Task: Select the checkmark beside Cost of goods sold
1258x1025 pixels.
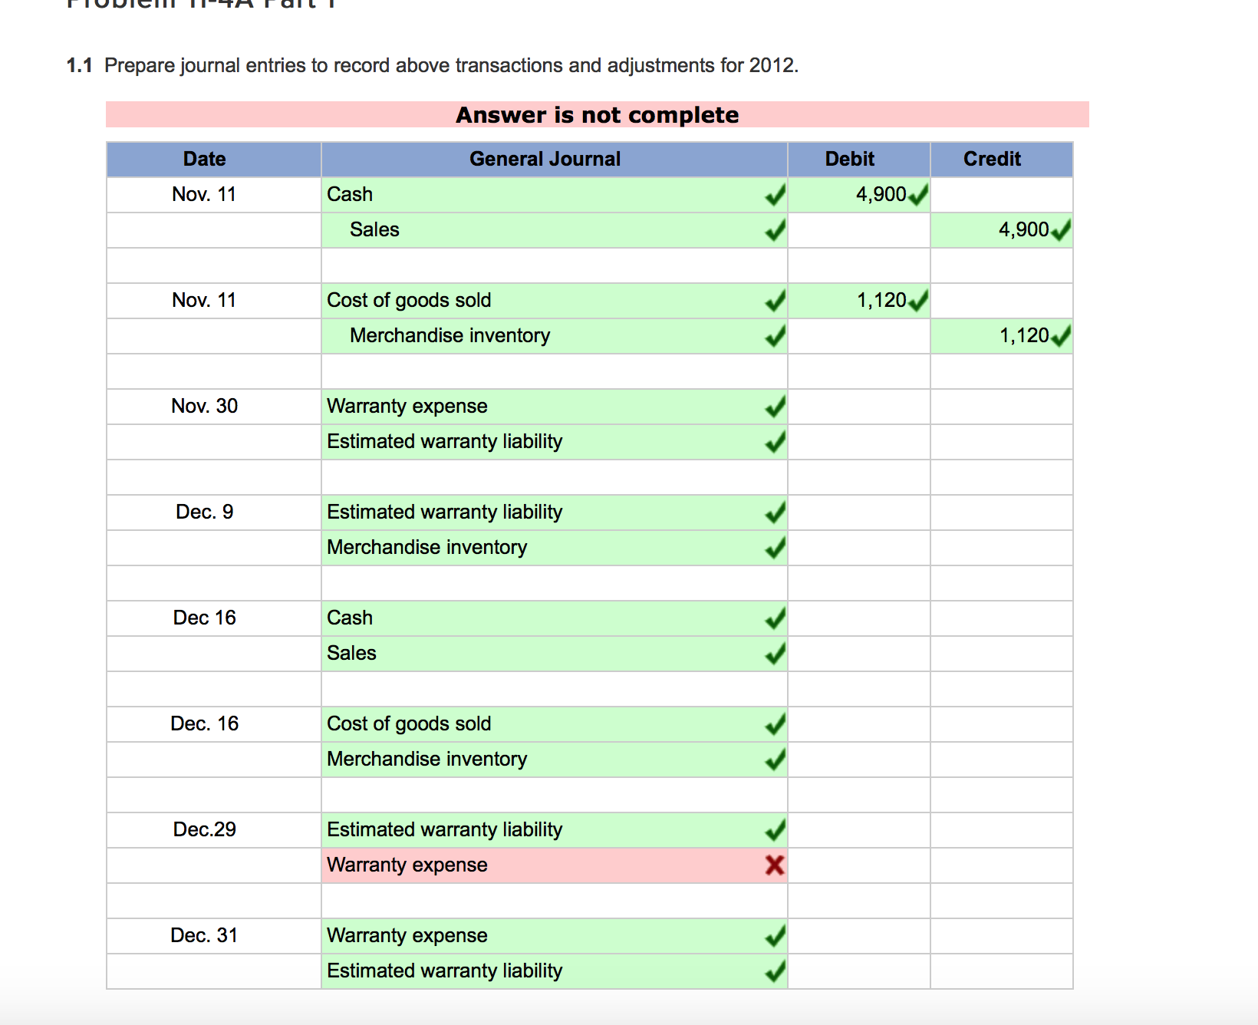Action: coord(776,302)
